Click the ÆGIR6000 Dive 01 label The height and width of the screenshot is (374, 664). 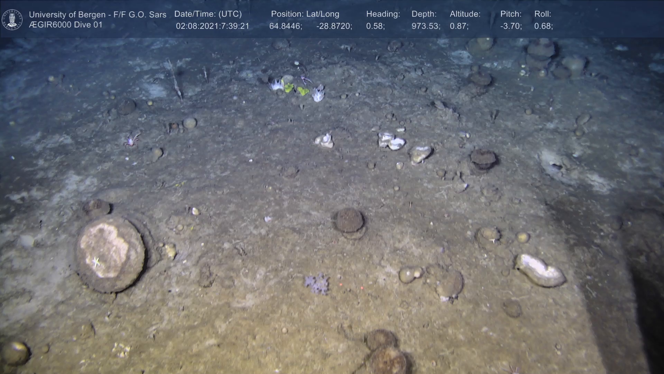pos(66,25)
